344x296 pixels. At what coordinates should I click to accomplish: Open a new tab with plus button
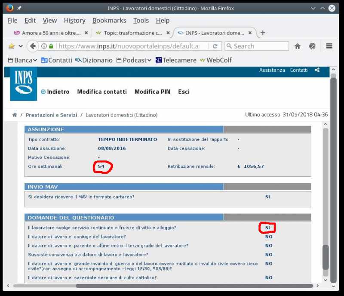[x=263, y=33]
